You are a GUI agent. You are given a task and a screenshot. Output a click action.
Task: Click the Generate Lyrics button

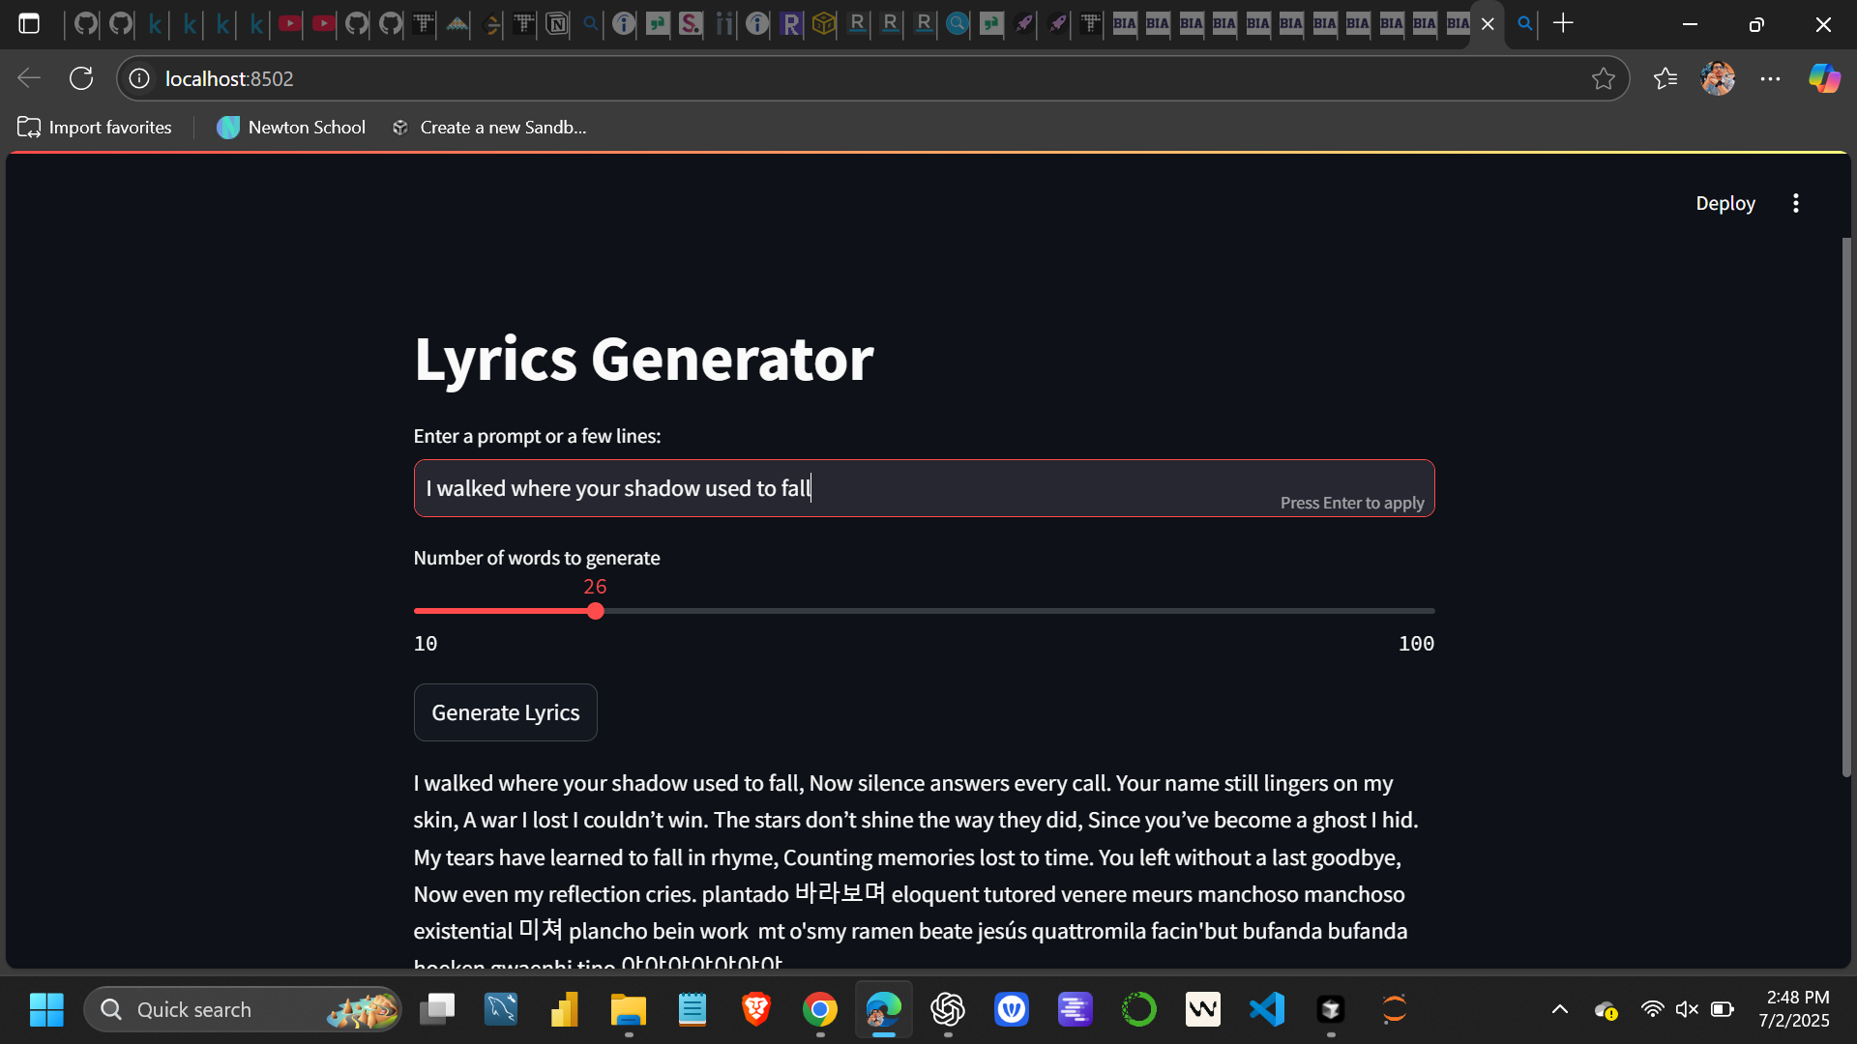tap(505, 711)
